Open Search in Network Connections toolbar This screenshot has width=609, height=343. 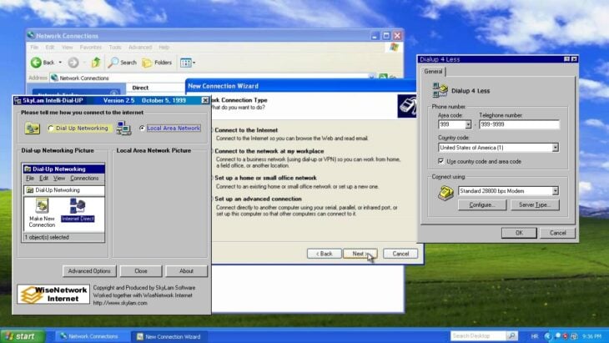click(x=123, y=62)
